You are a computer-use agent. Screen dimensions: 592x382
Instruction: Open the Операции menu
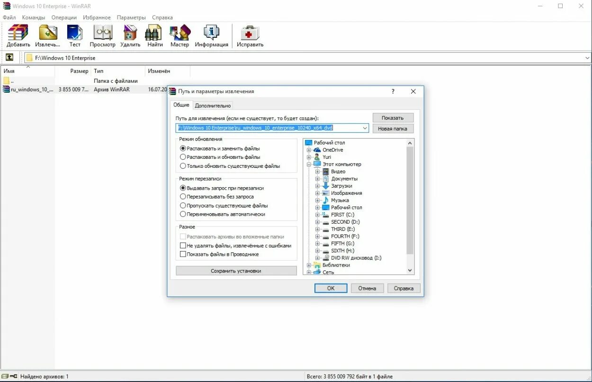click(x=64, y=17)
